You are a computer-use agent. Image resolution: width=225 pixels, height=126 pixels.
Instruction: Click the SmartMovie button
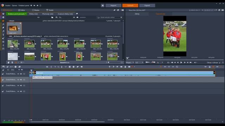(x=65, y=63)
